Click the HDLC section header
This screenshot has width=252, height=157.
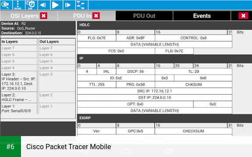tap(164, 25)
